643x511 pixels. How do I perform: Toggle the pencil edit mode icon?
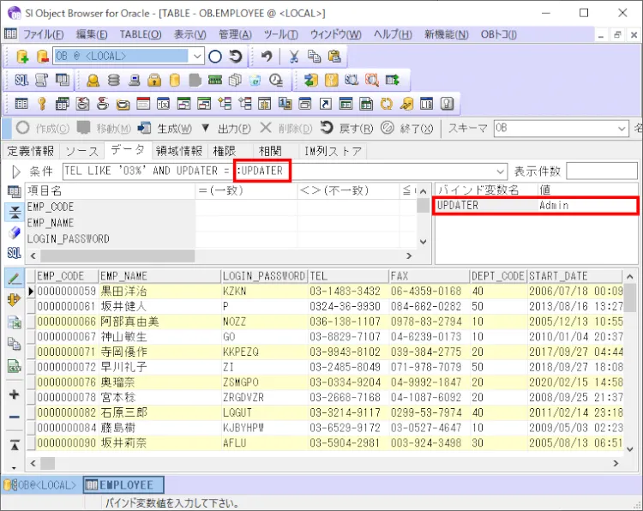point(15,279)
